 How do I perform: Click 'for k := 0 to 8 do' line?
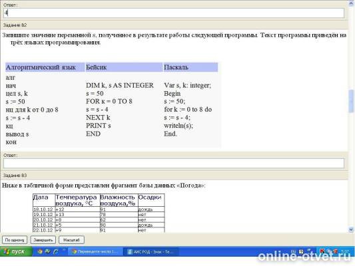[x=188, y=109]
